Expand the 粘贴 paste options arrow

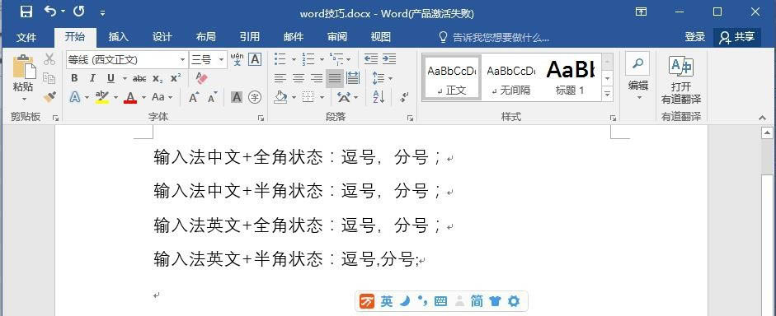pyautogui.click(x=24, y=99)
